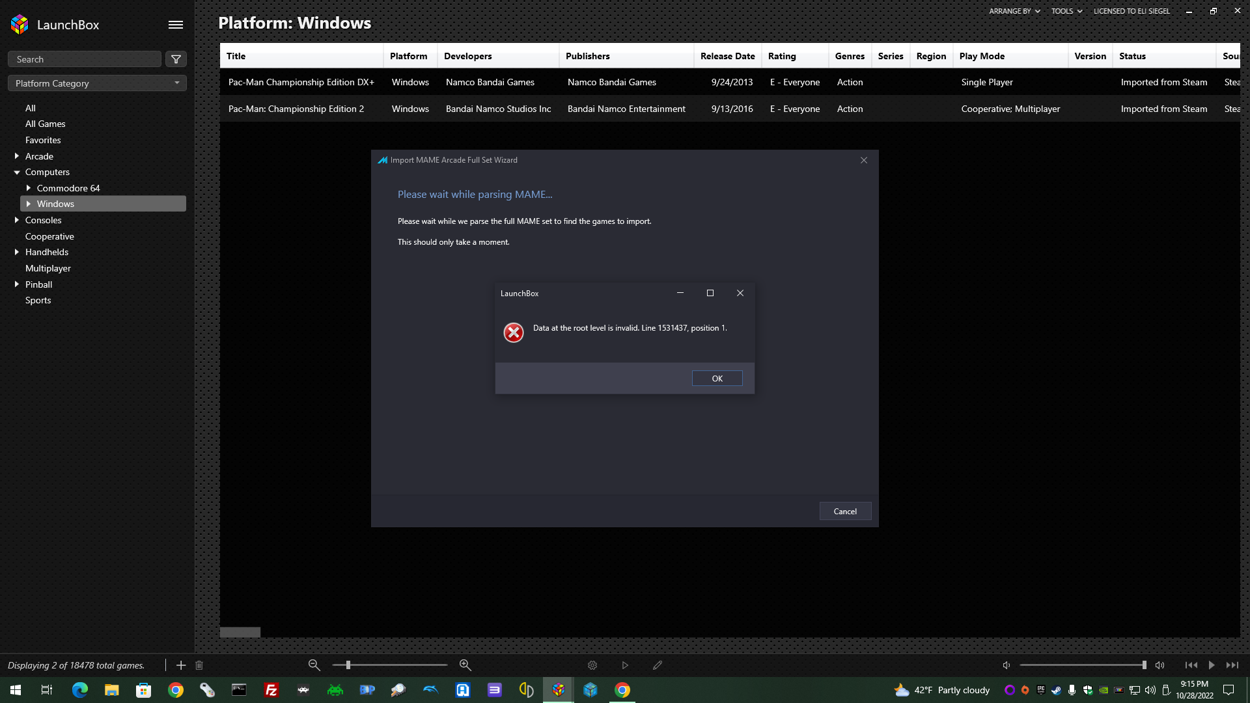Select Pac-Man Championship Edition DX+ row
Viewport: 1250px width, 703px height.
coord(730,82)
